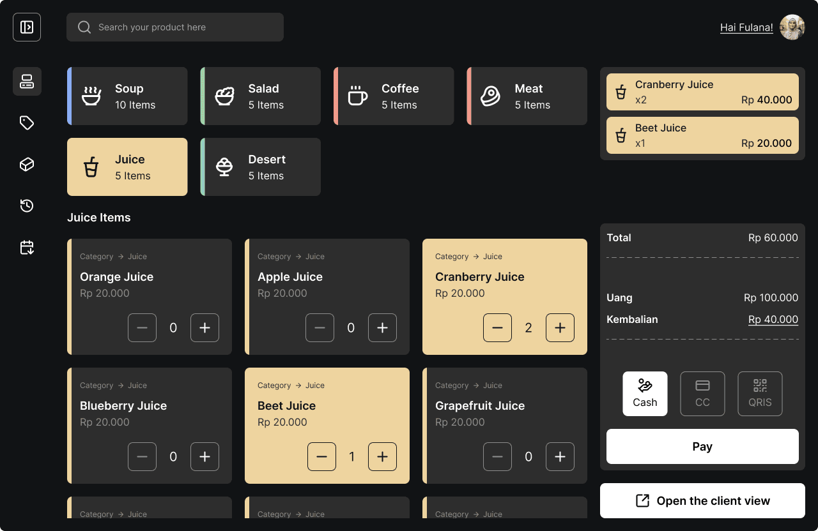
Task: Open the Hai Fulana! link
Action: pos(746,27)
